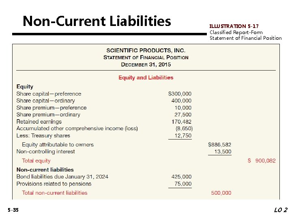The width and height of the screenshot is (292, 219).
Task: Click the red "Total equity" label
Action: point(36,161)
